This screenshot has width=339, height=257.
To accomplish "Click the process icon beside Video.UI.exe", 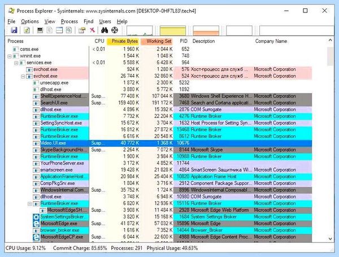I will pyautogui.click(x=36, y=143).
